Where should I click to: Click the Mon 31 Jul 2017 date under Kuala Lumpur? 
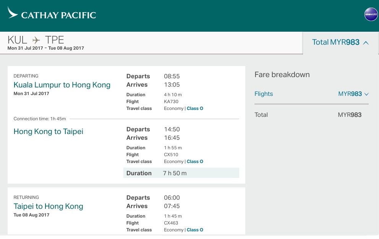[x=31, y=94]
